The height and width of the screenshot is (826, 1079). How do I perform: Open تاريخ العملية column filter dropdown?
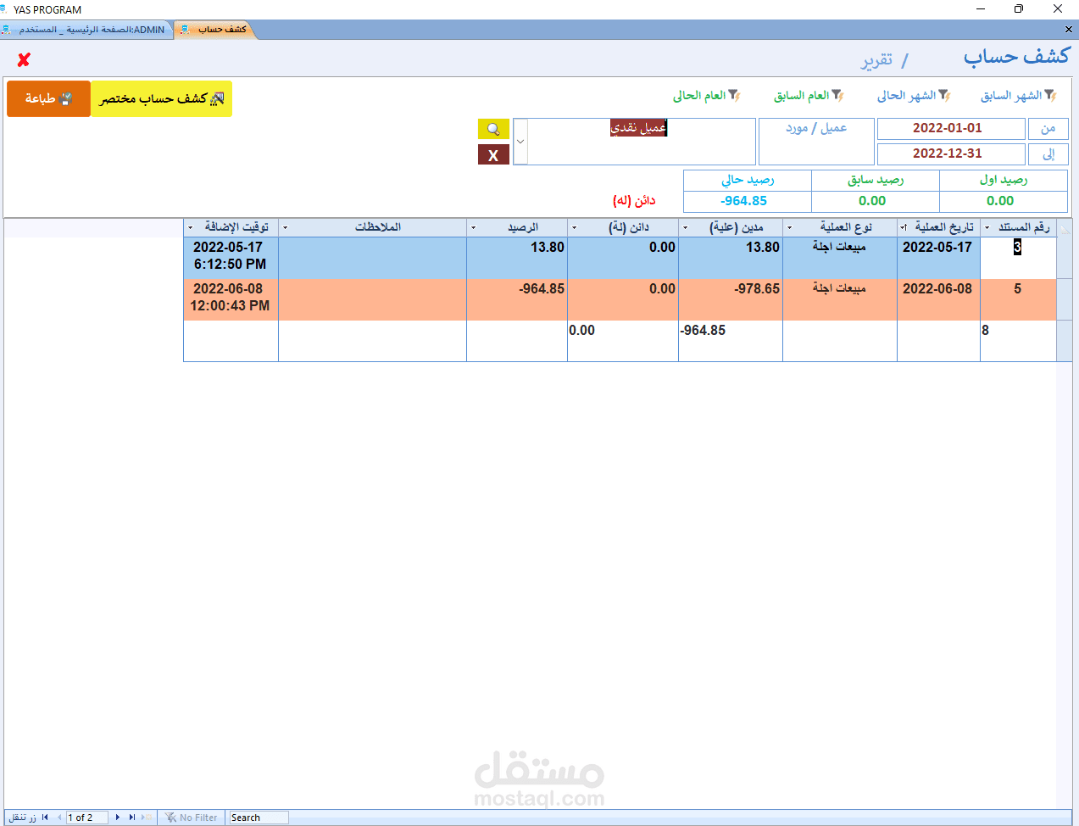(x=904, y=227)
